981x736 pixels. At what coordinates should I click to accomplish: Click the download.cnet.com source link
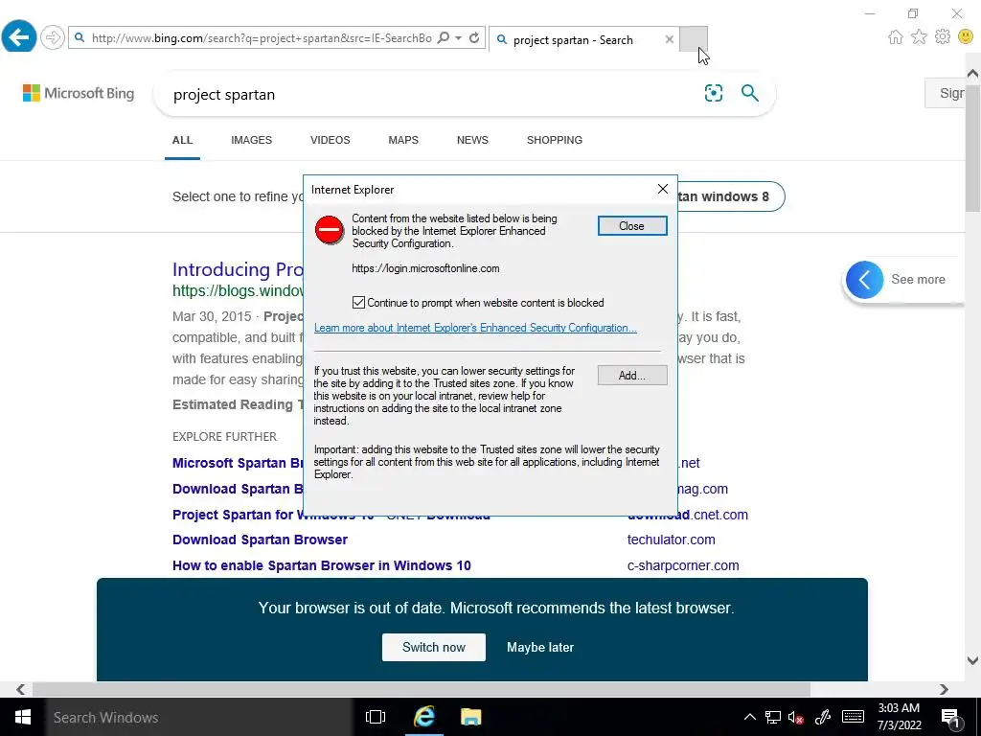click(x=688, y=515)
